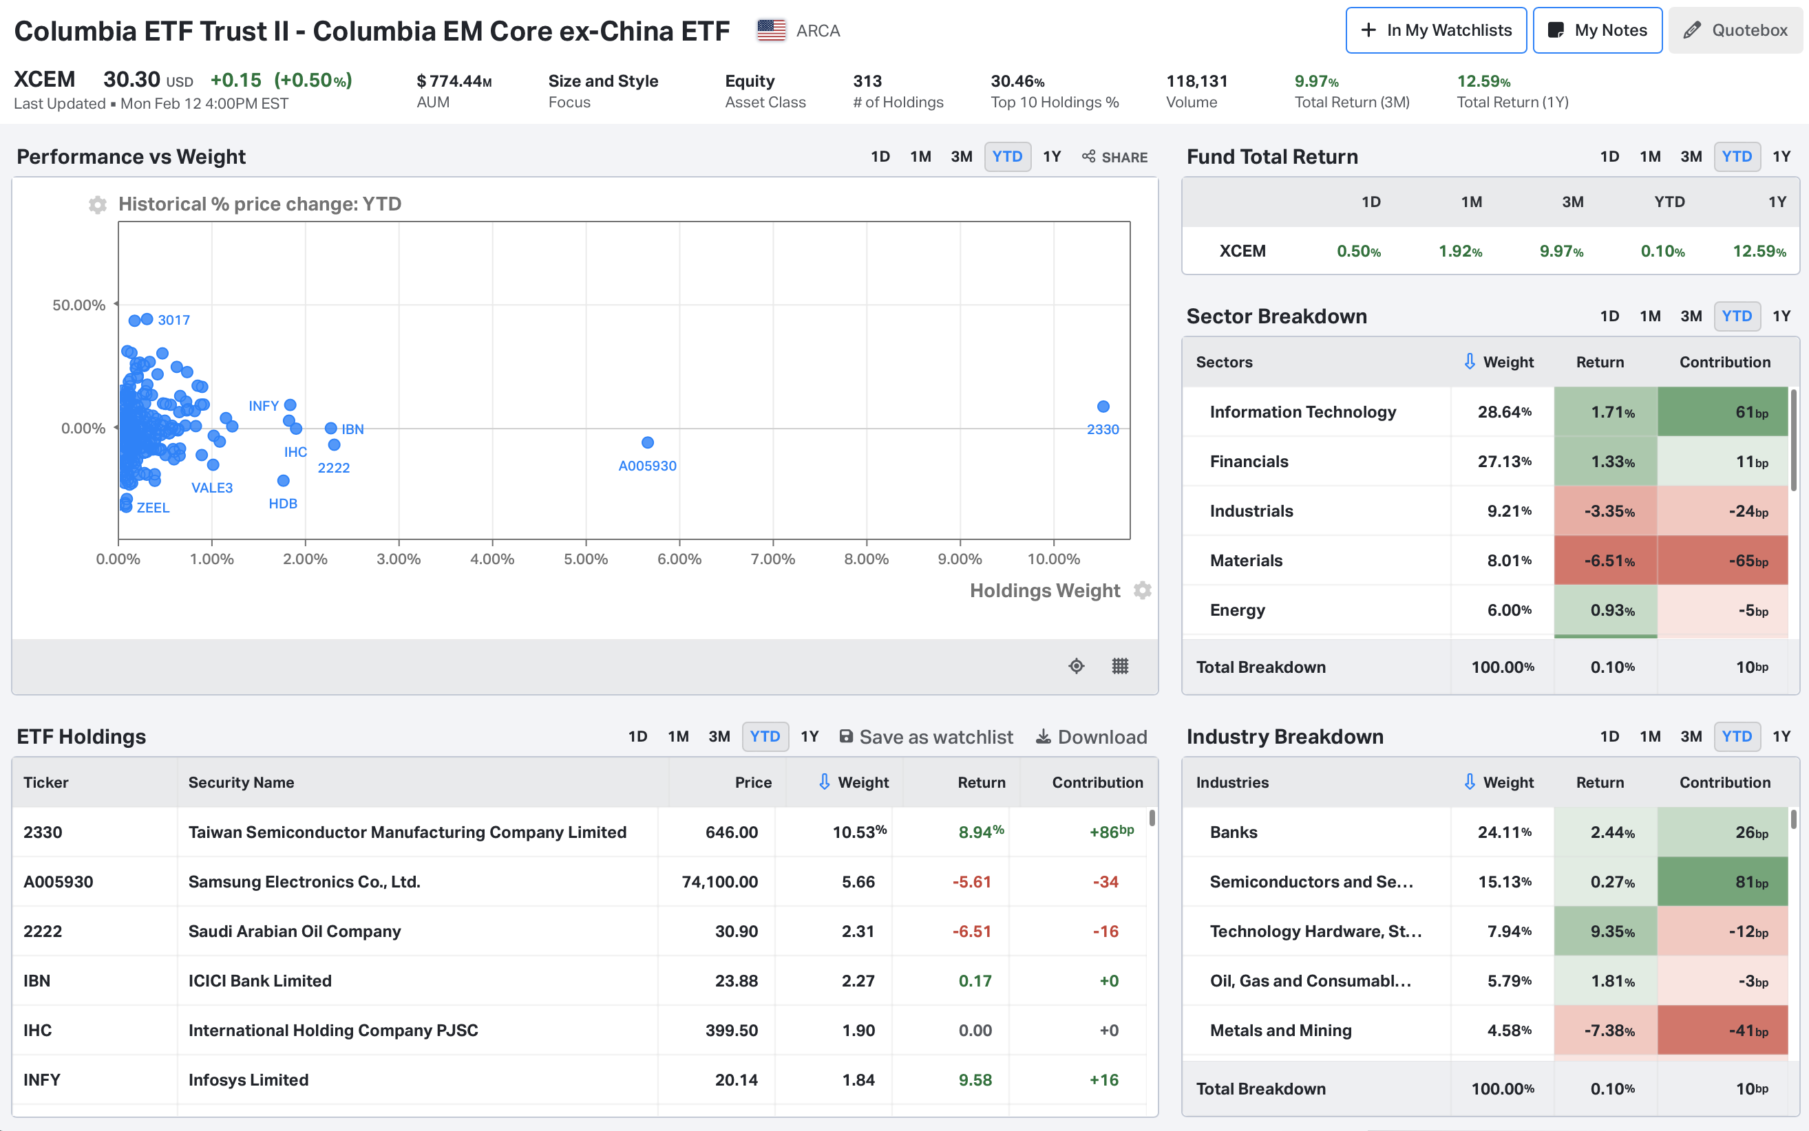1809x1131 pixels.
Task: Click the Banks industry row
Action: [x=1485, y=832]
